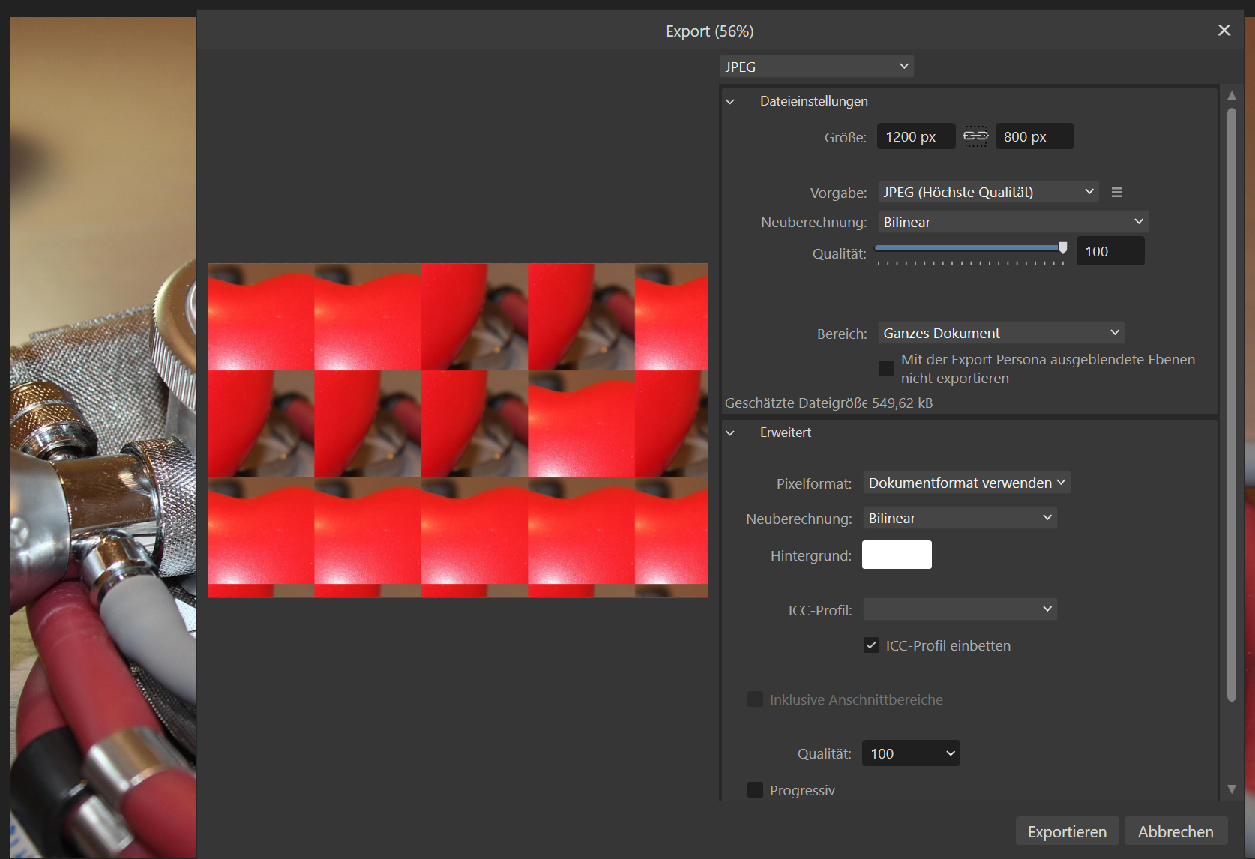Pick the white Hintergrund color swatch
The image size is (1255, 859).
pos(897,555)
